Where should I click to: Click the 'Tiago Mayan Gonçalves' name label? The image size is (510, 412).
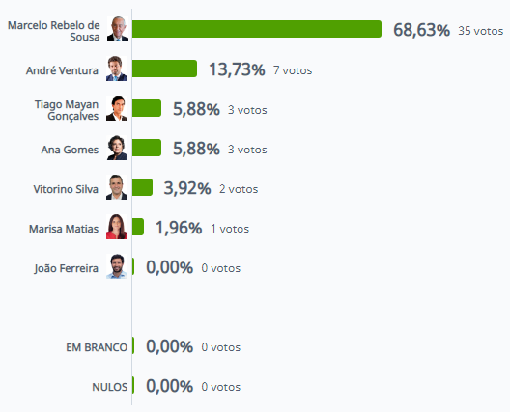pyautogui.click(x=67, y=110)
